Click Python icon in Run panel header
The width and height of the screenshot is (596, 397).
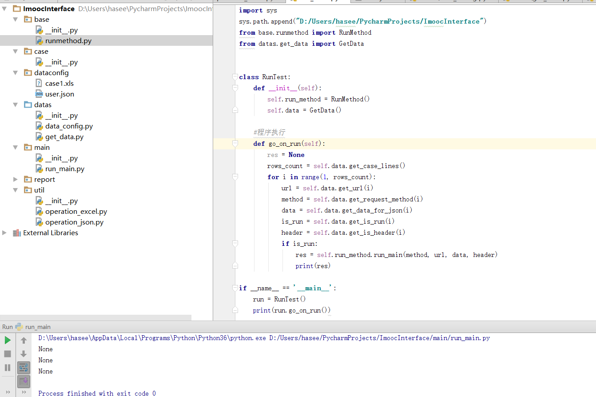[x=19, y=327]
